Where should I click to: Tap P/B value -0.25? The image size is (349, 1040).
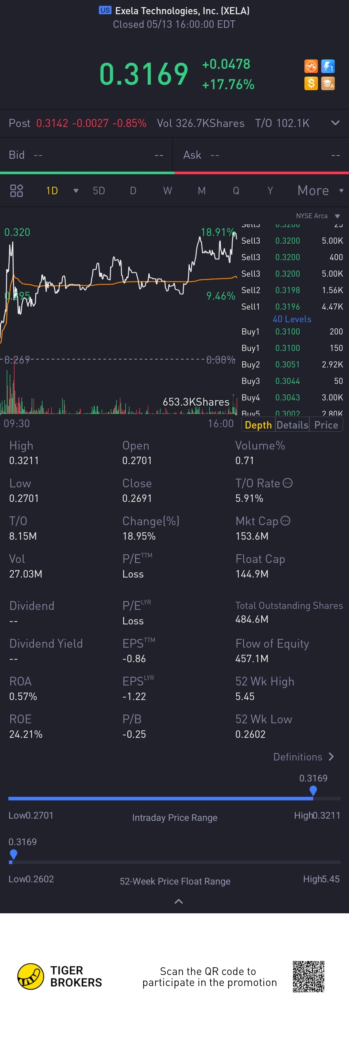click(134, 734)
